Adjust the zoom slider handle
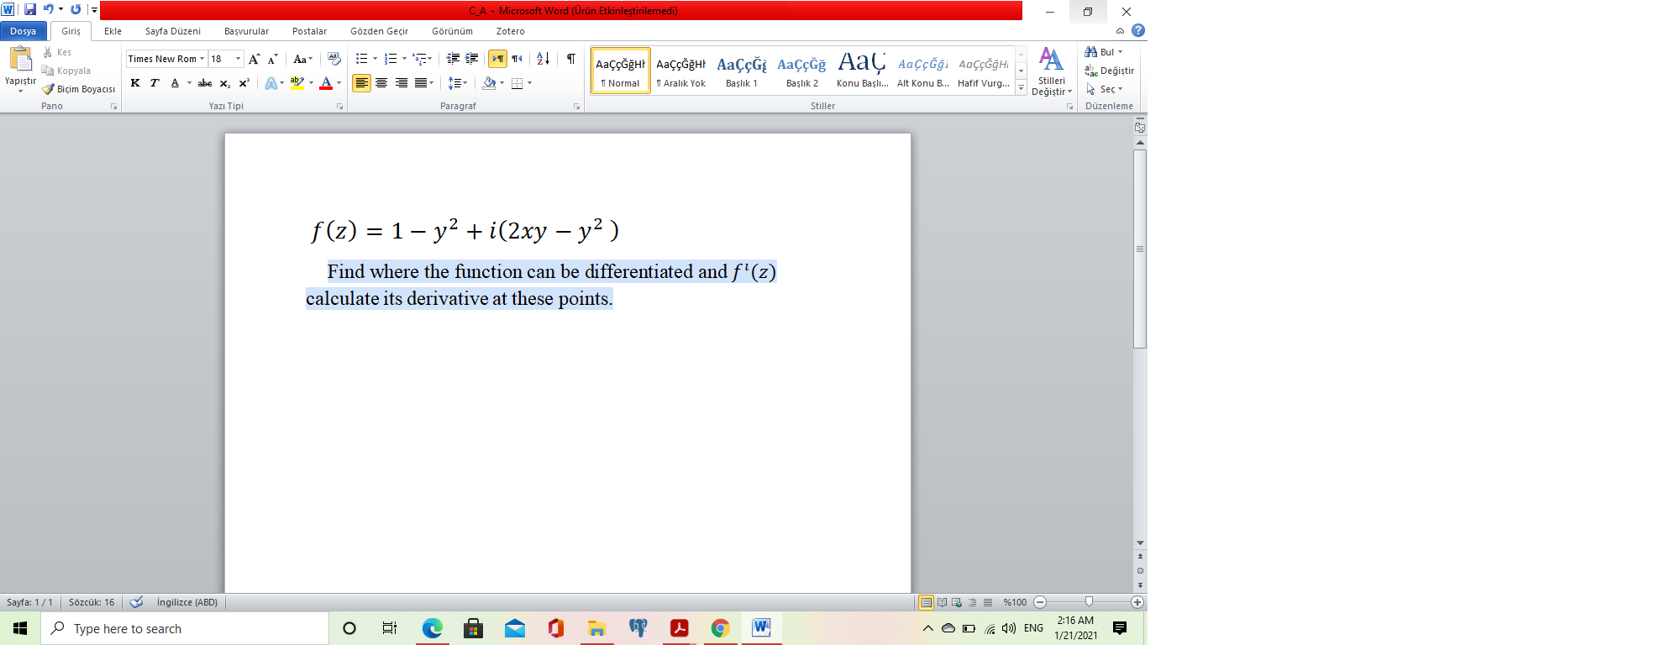 click(x=1089, y=601)
